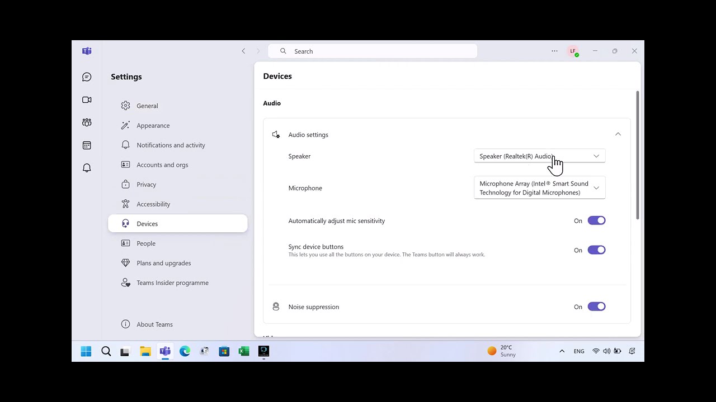716x402 pixels.
Task: Click the ENG language indicator
Action: click(579, 351)
